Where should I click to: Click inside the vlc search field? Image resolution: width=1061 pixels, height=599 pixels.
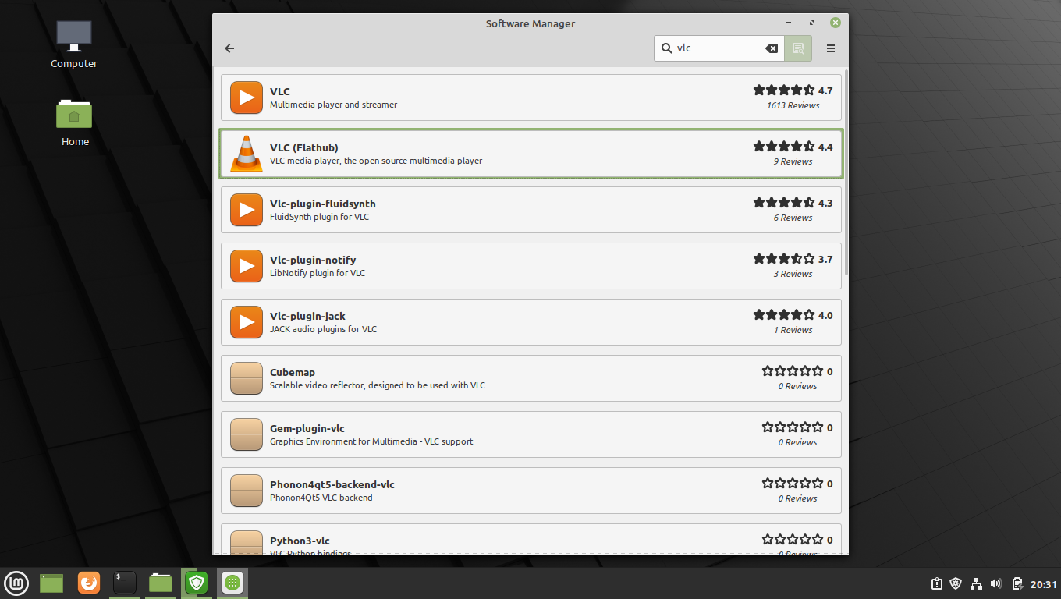pyautogui.click(x=718, y=48)
